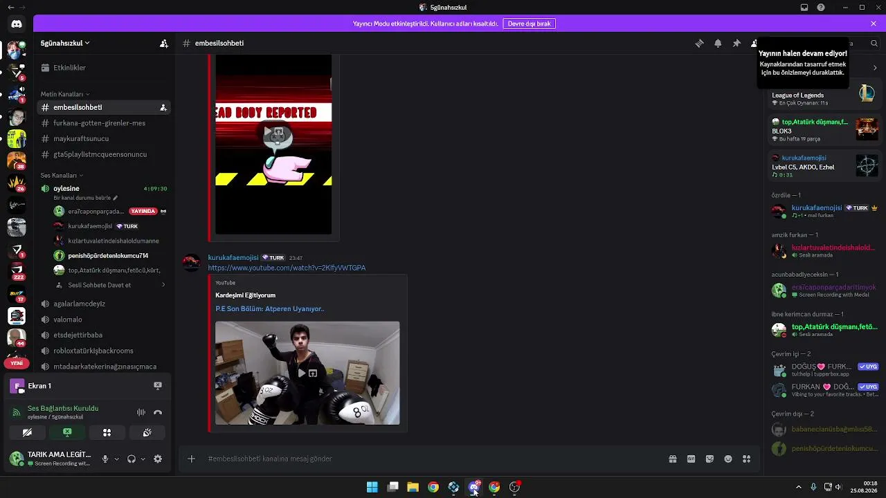Collapse Ses Kanalları category
Viewport: 886px width, 498px height.
[62, 176]
